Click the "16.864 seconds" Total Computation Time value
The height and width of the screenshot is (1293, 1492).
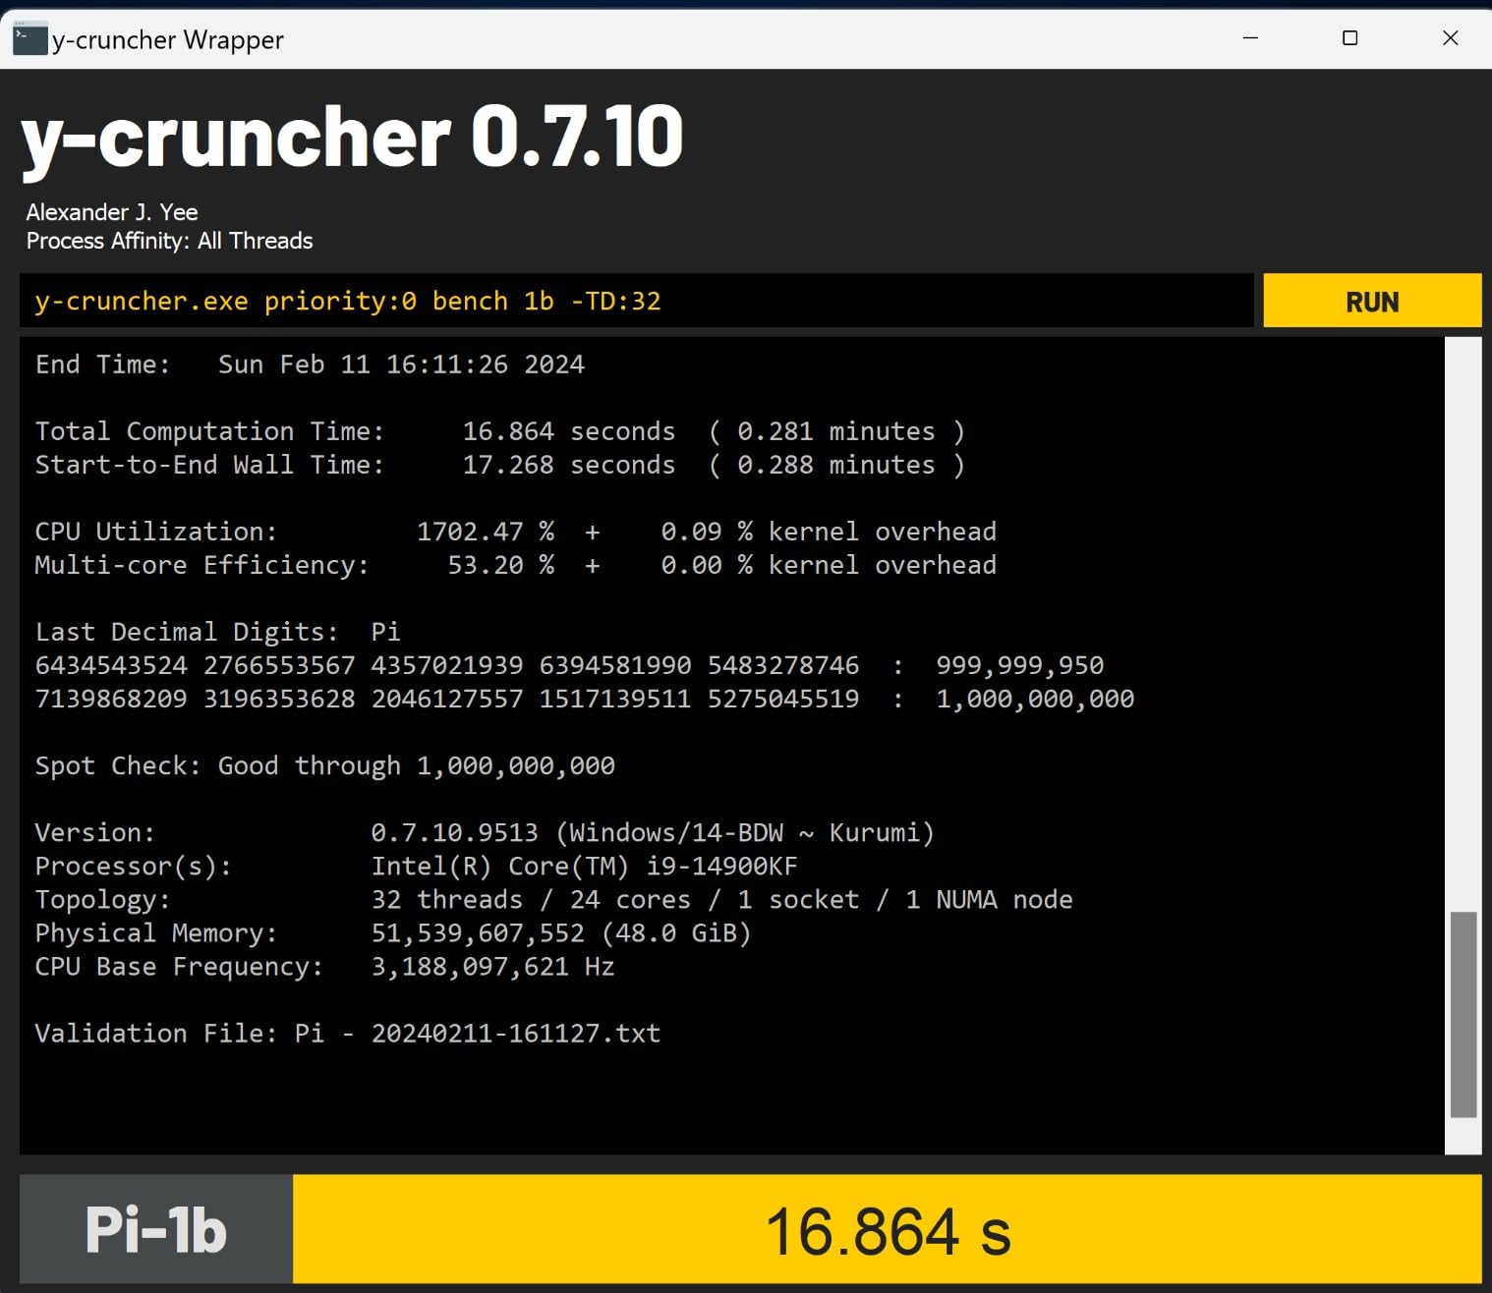point(569,431)
